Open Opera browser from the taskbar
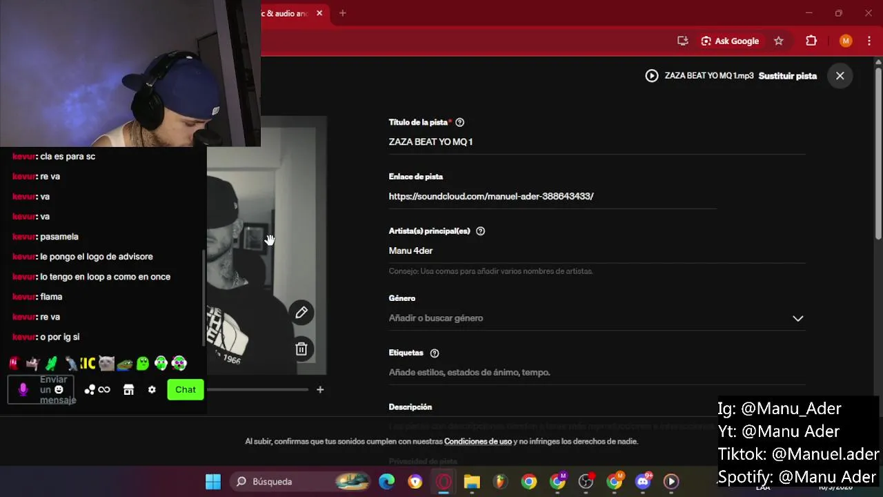Screen dimensions: 883x497 point(444,481)
